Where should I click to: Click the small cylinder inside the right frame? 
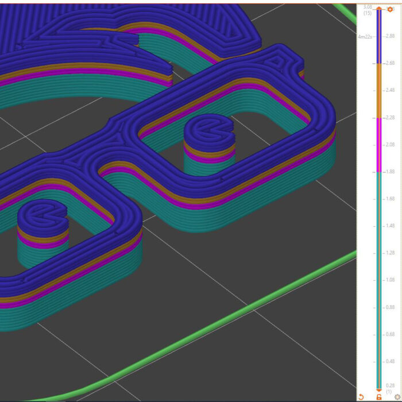click(x=209, y=144)
